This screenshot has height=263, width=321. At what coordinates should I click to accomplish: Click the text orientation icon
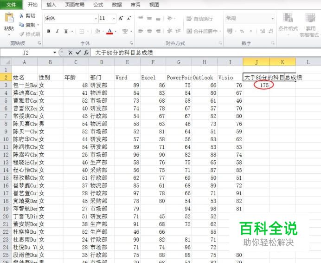(170, 18)
